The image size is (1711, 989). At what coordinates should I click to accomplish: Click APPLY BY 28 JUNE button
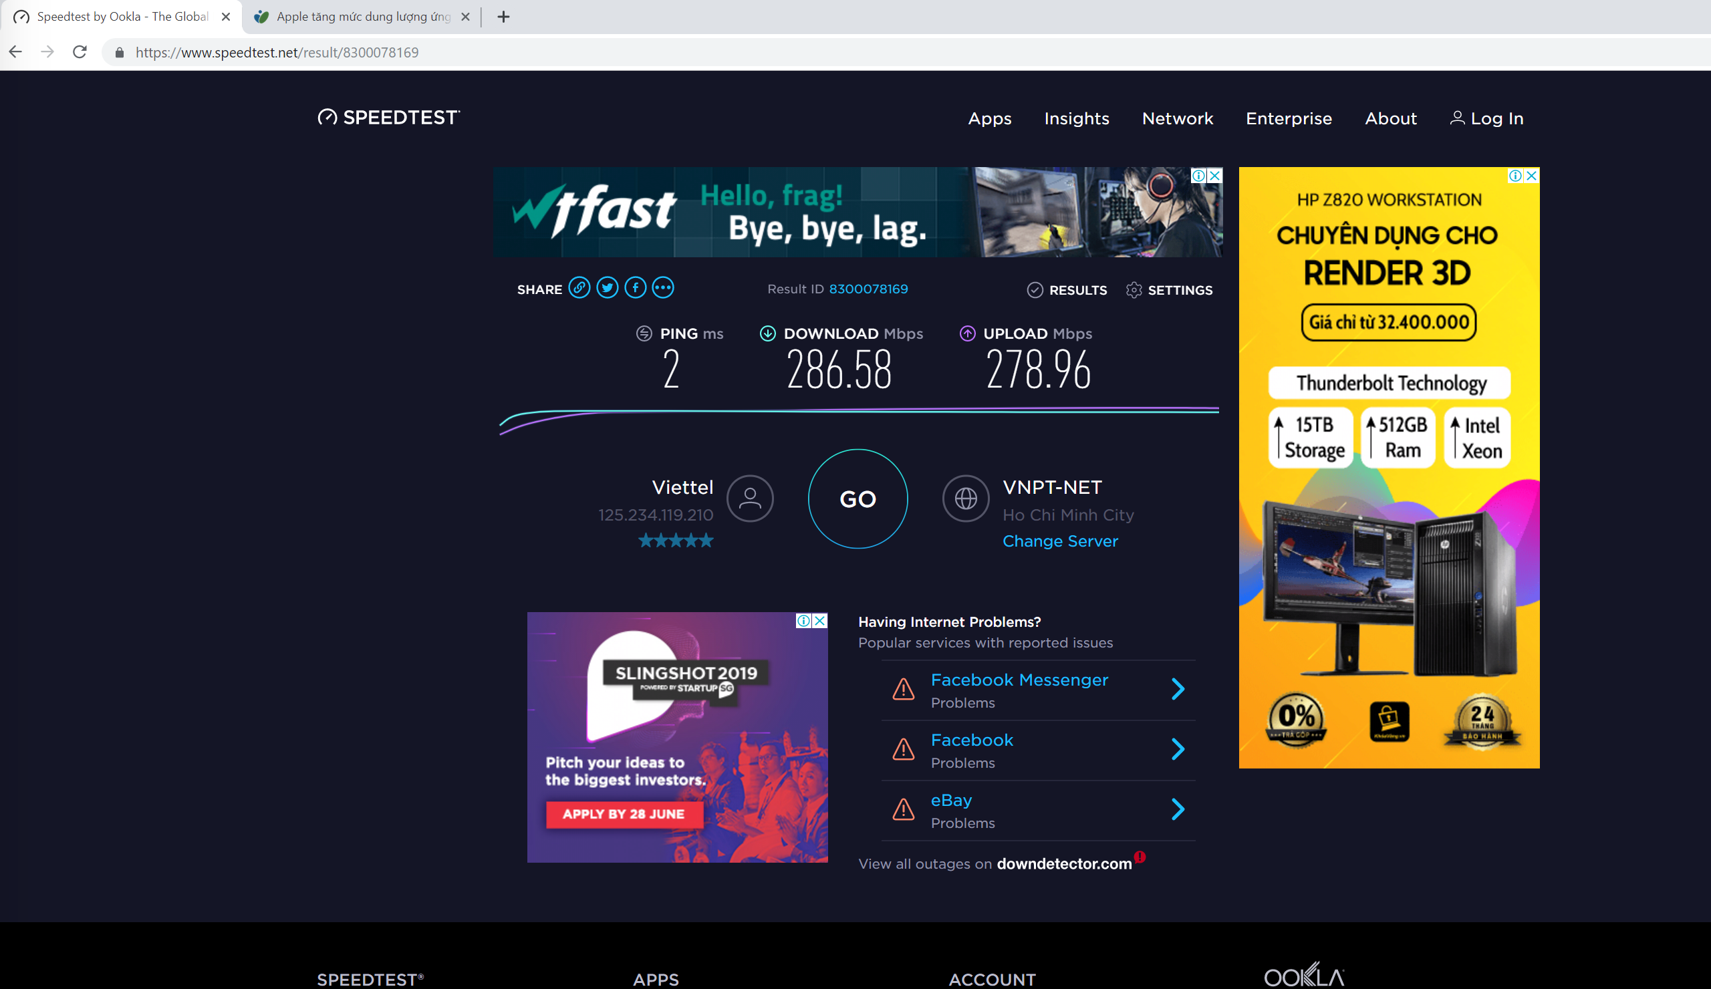(x=624, y=815)
